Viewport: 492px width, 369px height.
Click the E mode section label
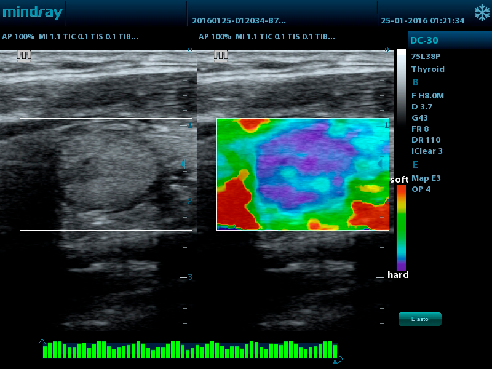pyautogui.click(x=416, y=165)
